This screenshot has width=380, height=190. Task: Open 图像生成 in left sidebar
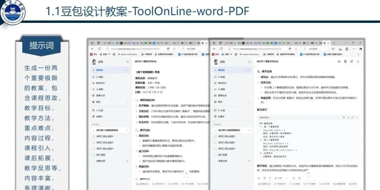(99, 95)
